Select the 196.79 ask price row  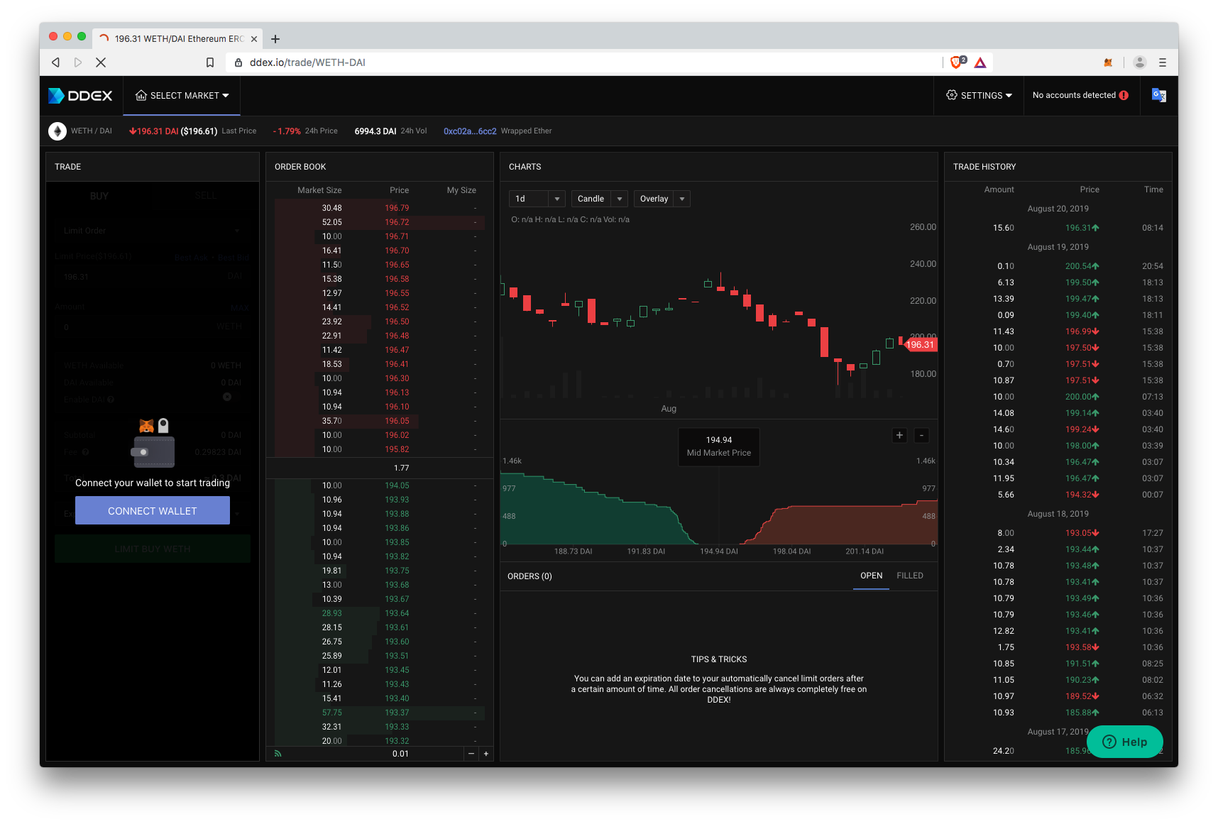click(x=380, y=208)
